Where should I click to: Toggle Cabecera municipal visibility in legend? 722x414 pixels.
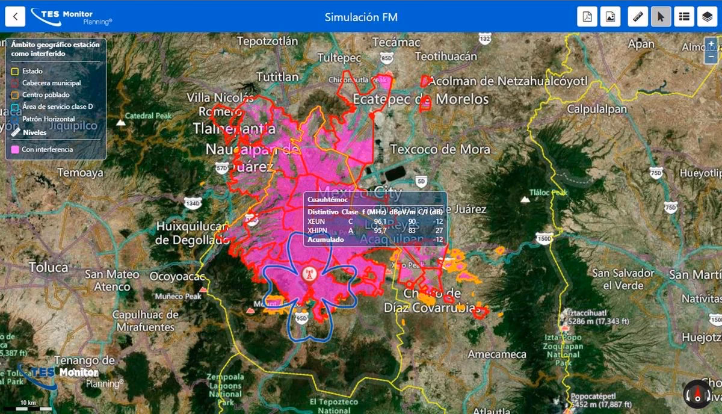pyautogui.click(x=14, y=83)
